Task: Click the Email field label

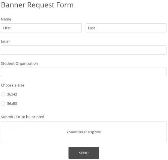Action: coord(6,41)
